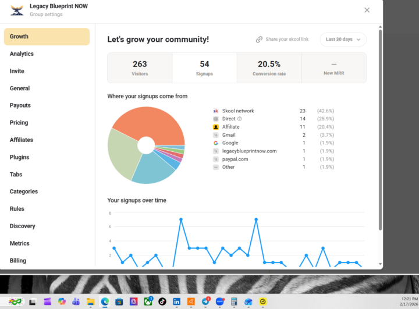
Task: Click the Skool network source icon
Action: [216, 111]
